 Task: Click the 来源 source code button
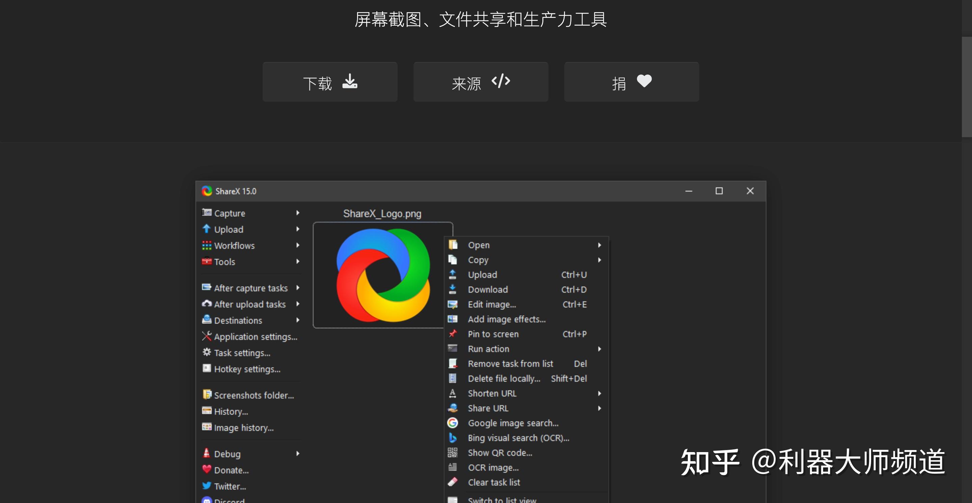481,82
